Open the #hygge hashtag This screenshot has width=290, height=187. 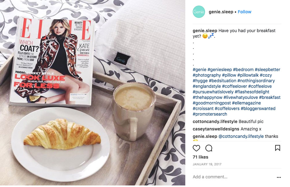[x=200, y=81]
